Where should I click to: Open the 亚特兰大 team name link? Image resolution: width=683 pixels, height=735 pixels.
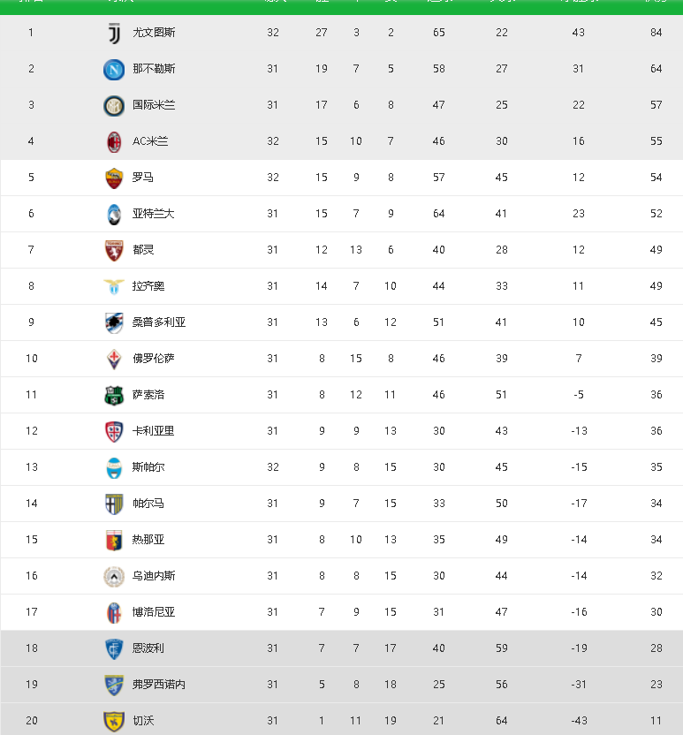pos(154,214)
